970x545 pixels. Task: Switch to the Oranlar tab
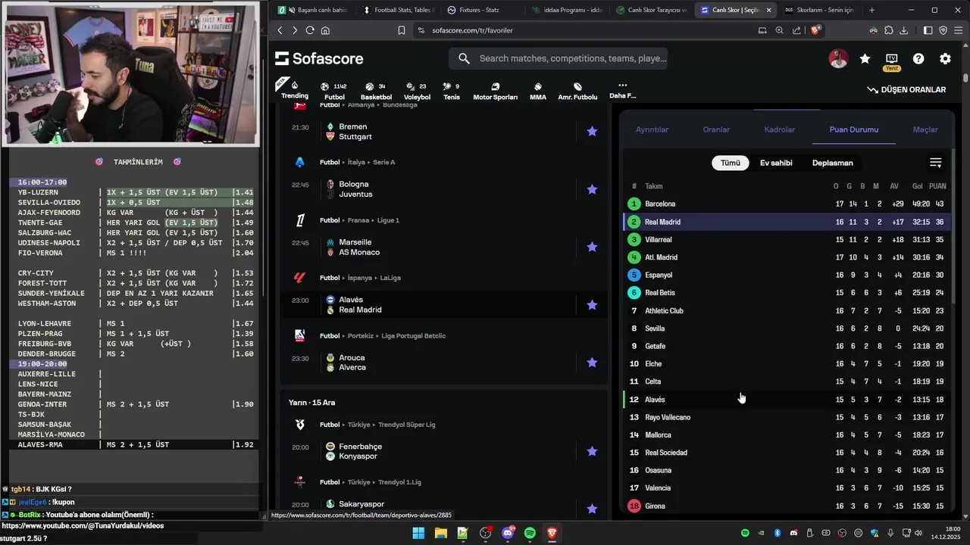pyautogui.click(x=716, y=129)
